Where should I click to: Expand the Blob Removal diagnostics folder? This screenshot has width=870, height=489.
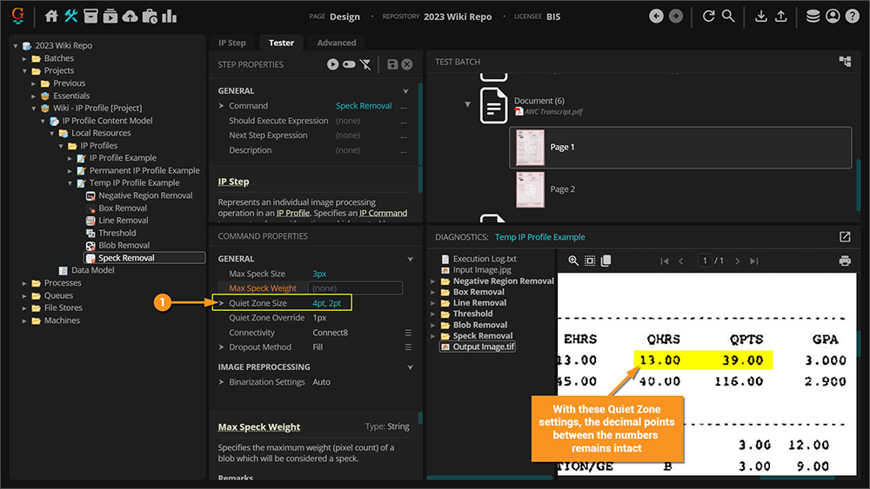tap(434, 325)
